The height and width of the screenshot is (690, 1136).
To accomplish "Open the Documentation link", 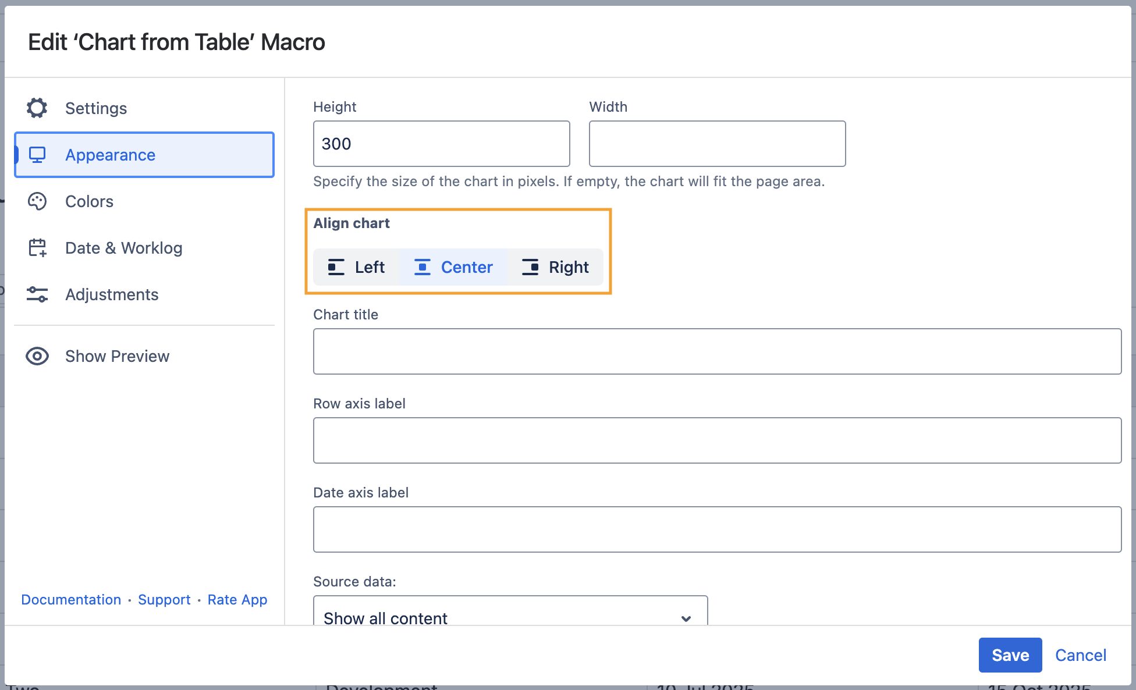I will (71, 599).
